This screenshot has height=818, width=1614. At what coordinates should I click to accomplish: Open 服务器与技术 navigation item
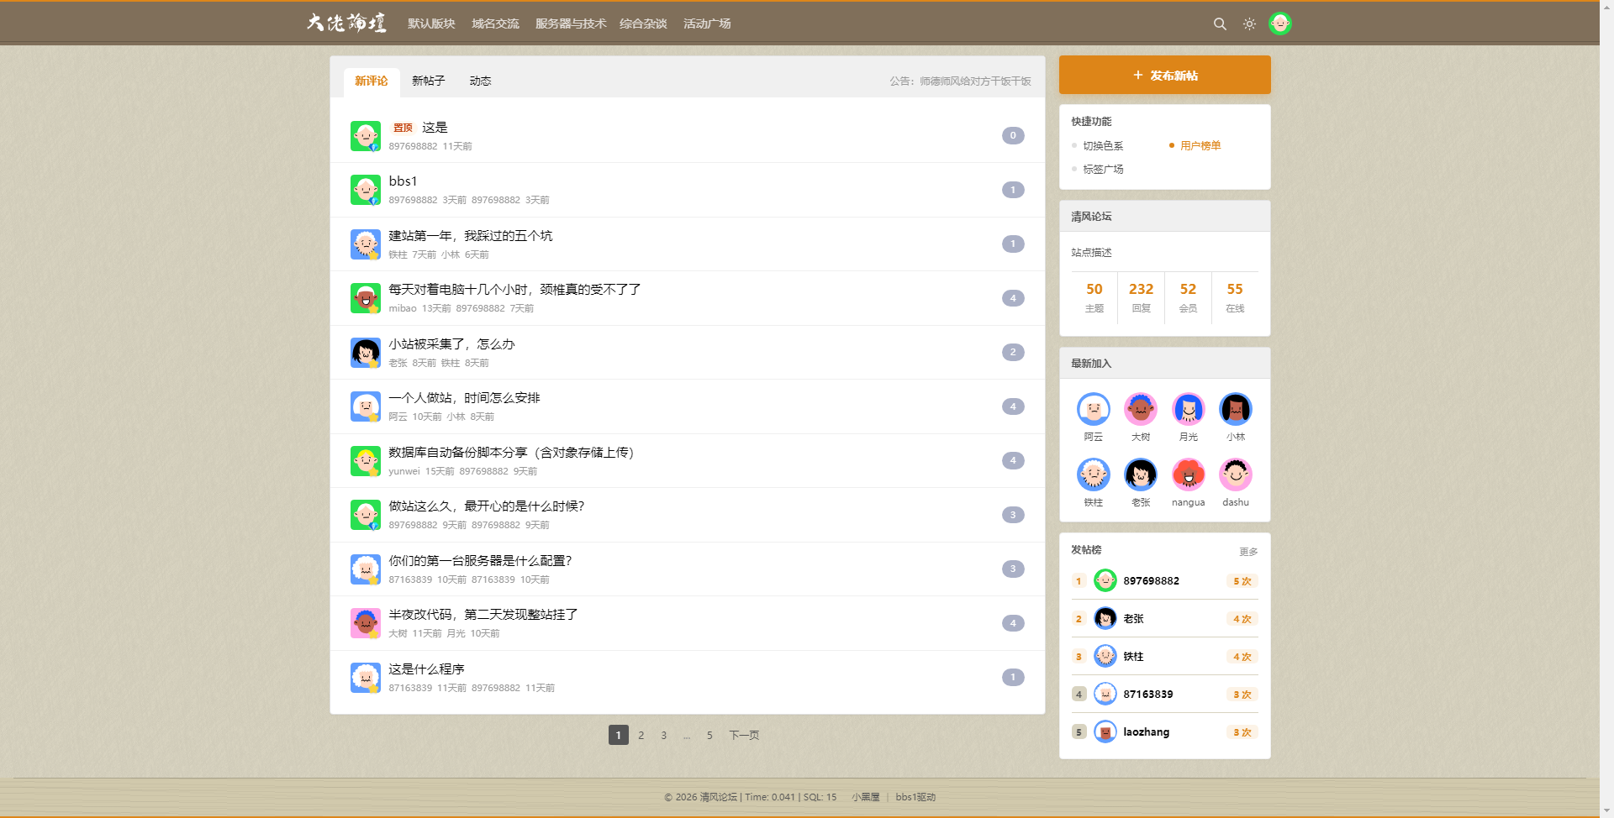571,24
